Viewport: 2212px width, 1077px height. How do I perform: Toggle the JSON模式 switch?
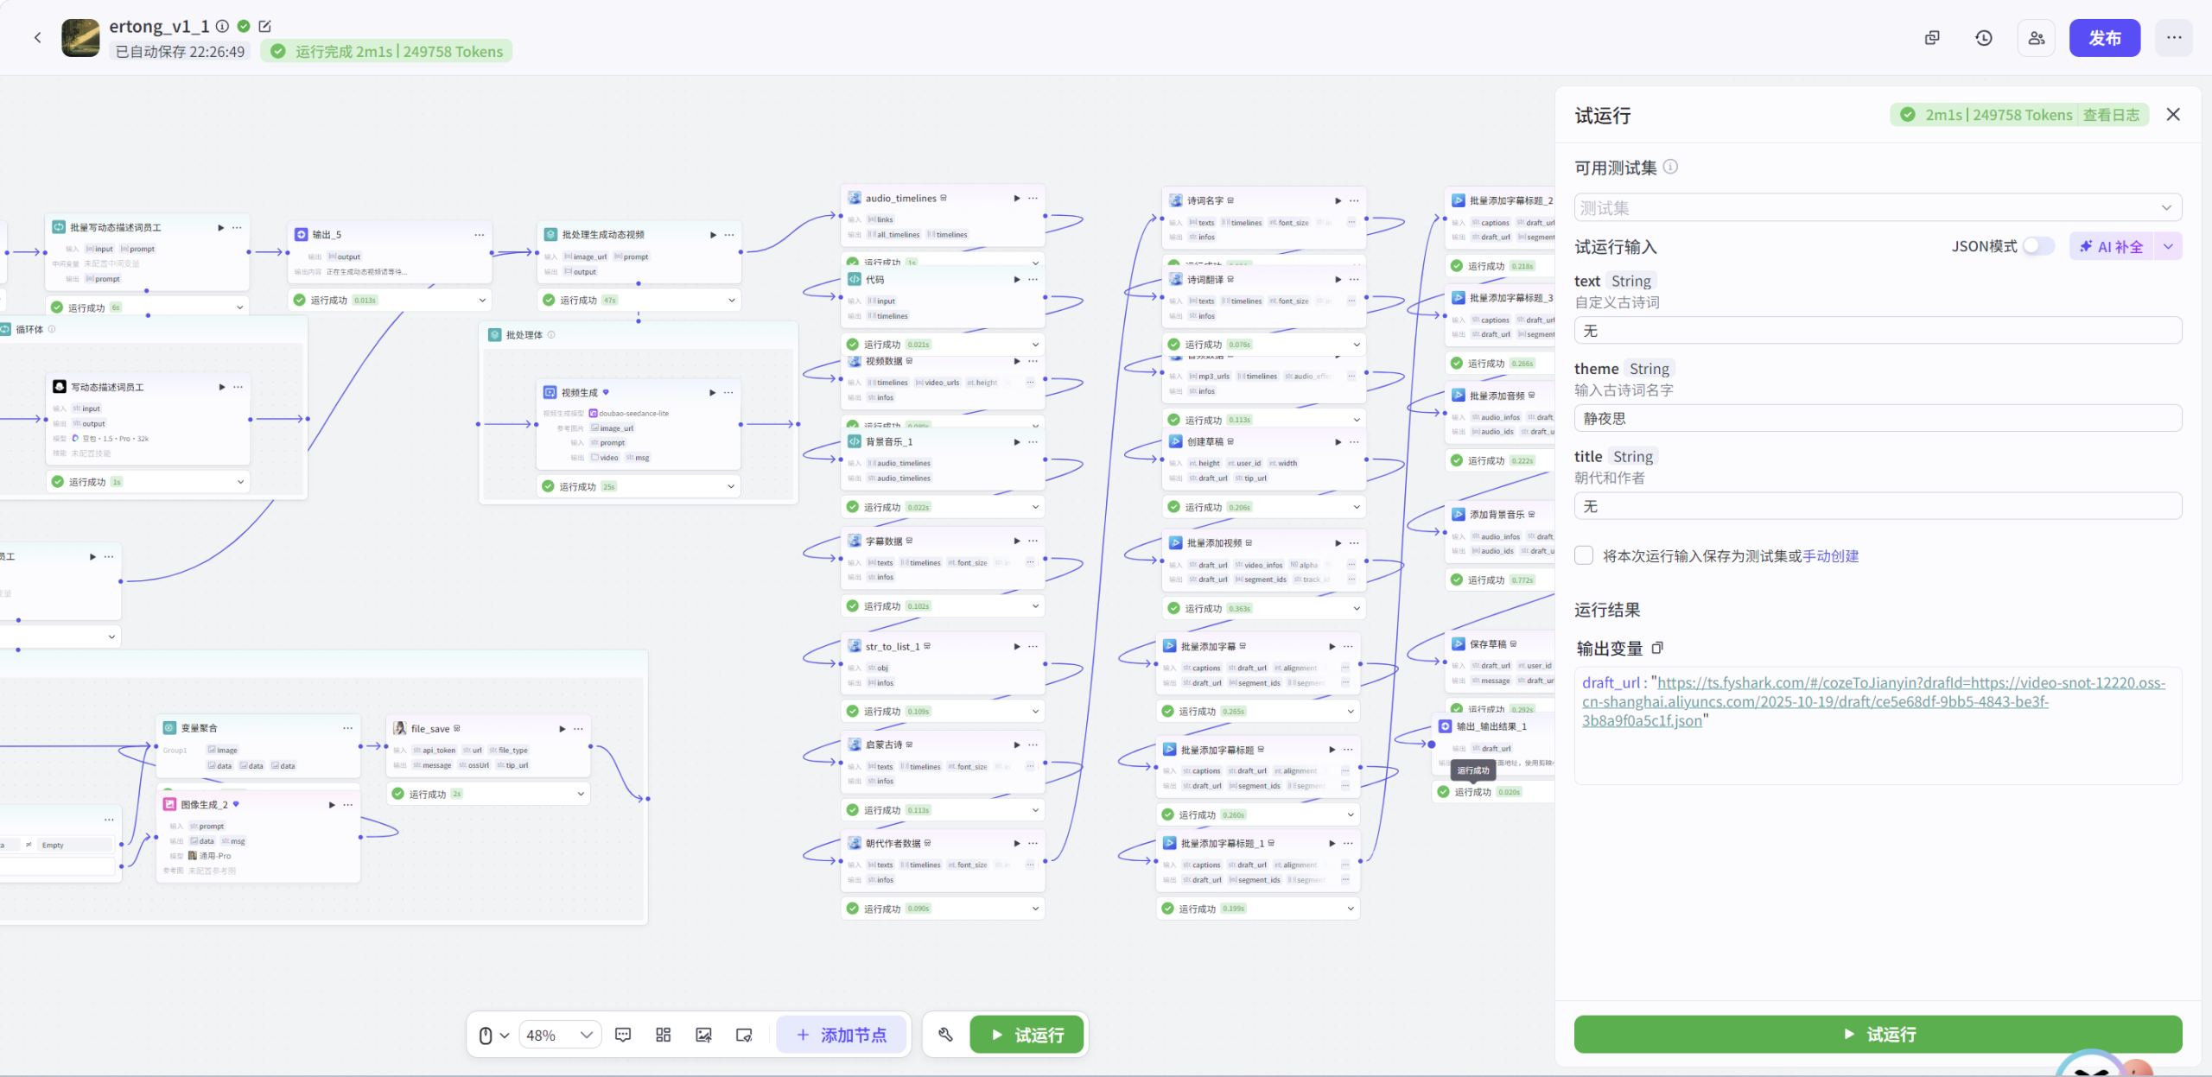tap(2038, 246)
